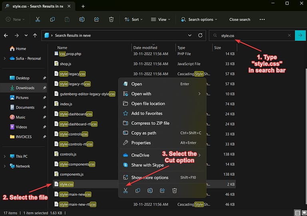Viewport: 307px width, 216px height.
Task: Click the Up arrow navigation button
Action: pyautogui.click(x=35, y=36)
